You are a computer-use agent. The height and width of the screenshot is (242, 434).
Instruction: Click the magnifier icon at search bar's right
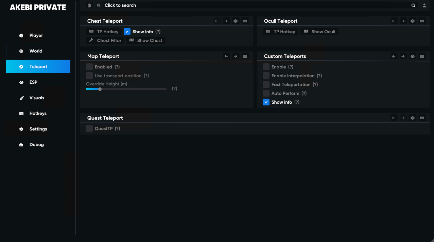[413, 5]
